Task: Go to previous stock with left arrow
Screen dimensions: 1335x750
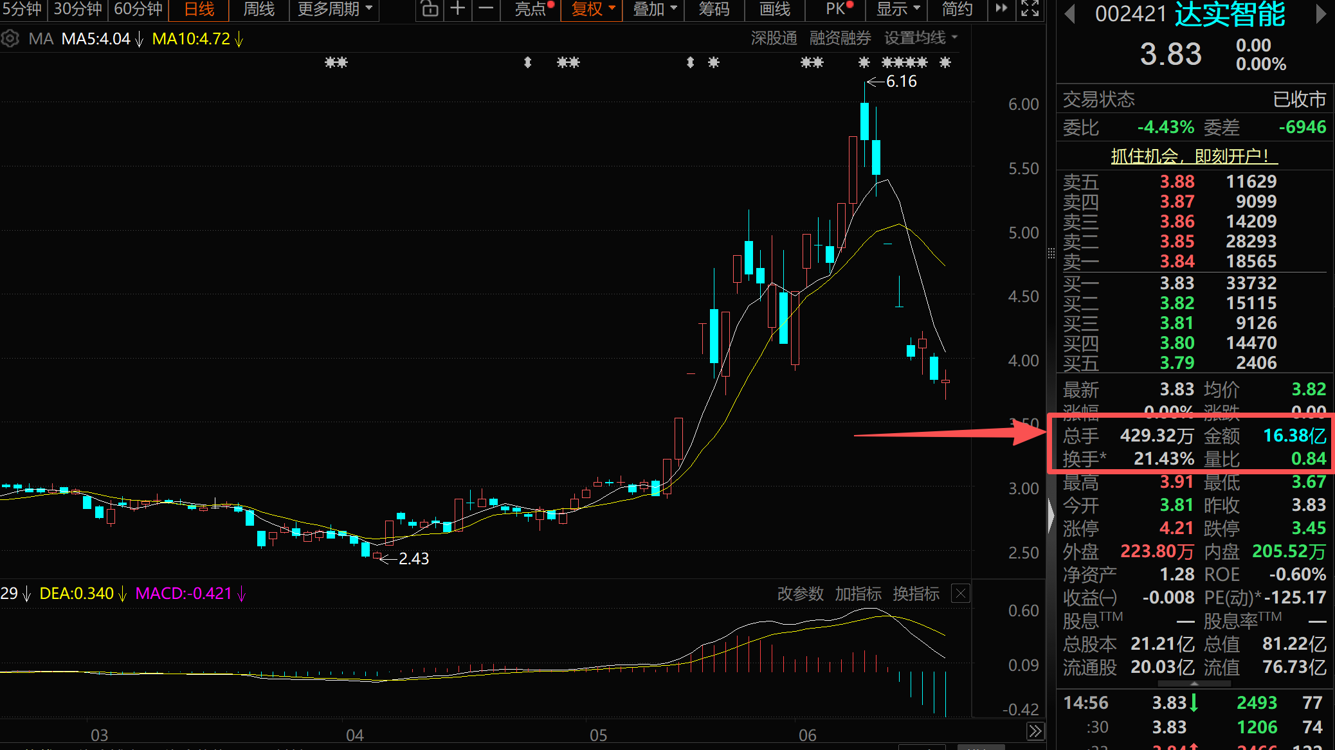Action: [x=1070, y=13]
